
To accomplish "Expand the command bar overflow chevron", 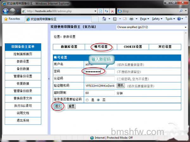I will (186, 17).
